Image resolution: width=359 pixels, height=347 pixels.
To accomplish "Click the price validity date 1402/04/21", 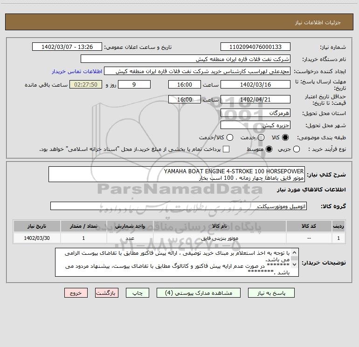I will tap(255, 99).
